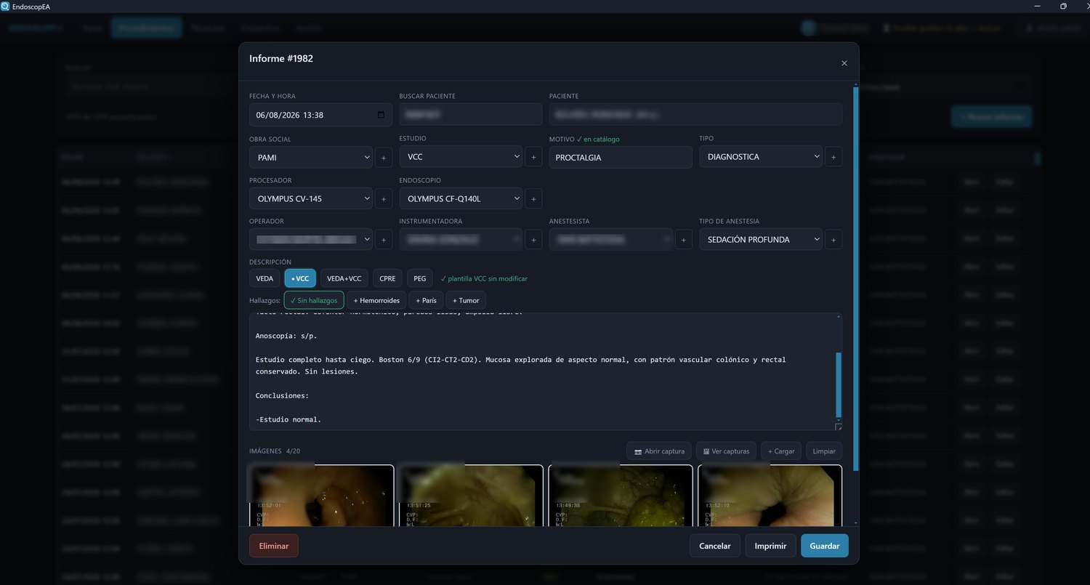
Task: Add the Hemorroides finding
Action: (x=376, y=300)
